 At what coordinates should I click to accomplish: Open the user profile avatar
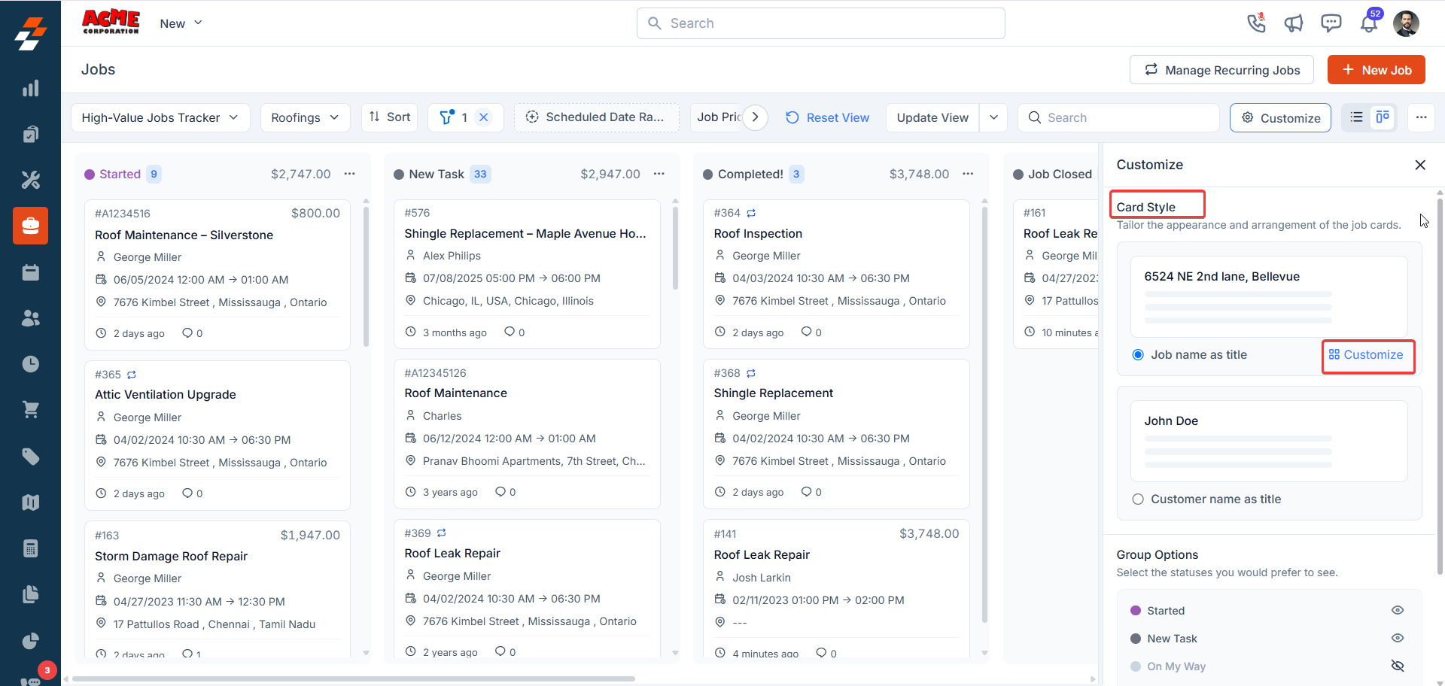click(1406, 23)
